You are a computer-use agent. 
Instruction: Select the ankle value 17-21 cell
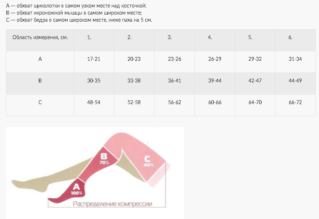click(94, 59)
